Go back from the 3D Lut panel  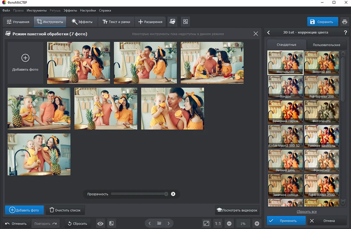click(x=269, y=33)
